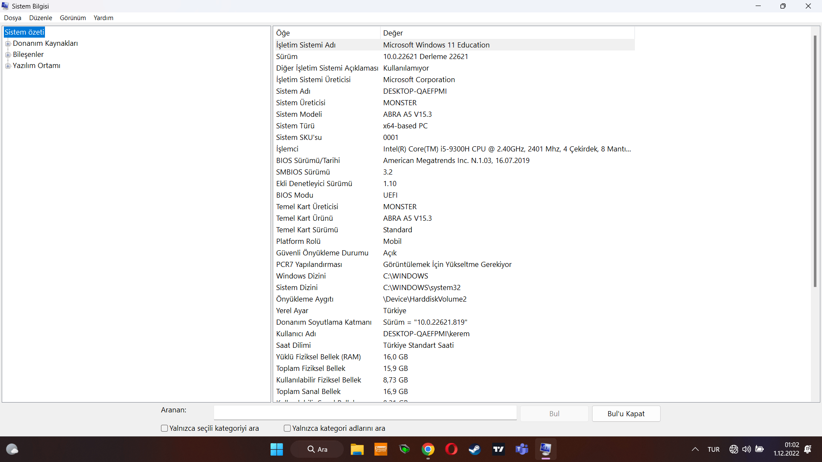Click the network globe tray icon
The image size is (822, 462).
coord(734,449)
